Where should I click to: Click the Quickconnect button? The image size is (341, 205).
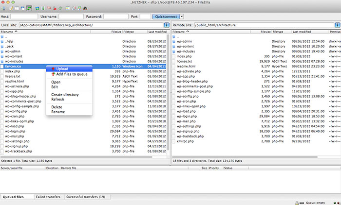coord(166,17)
